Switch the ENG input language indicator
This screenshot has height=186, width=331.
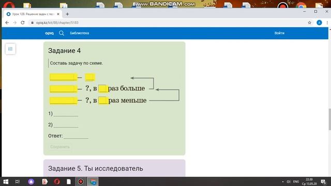(296, 181)
